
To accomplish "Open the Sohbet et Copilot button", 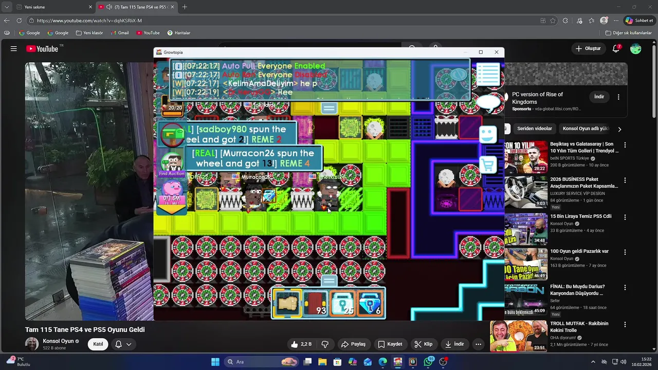I will tap(639, 21).
